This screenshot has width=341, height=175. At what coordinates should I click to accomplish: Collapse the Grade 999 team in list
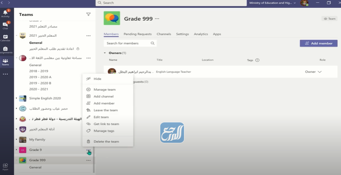[16, 160]
